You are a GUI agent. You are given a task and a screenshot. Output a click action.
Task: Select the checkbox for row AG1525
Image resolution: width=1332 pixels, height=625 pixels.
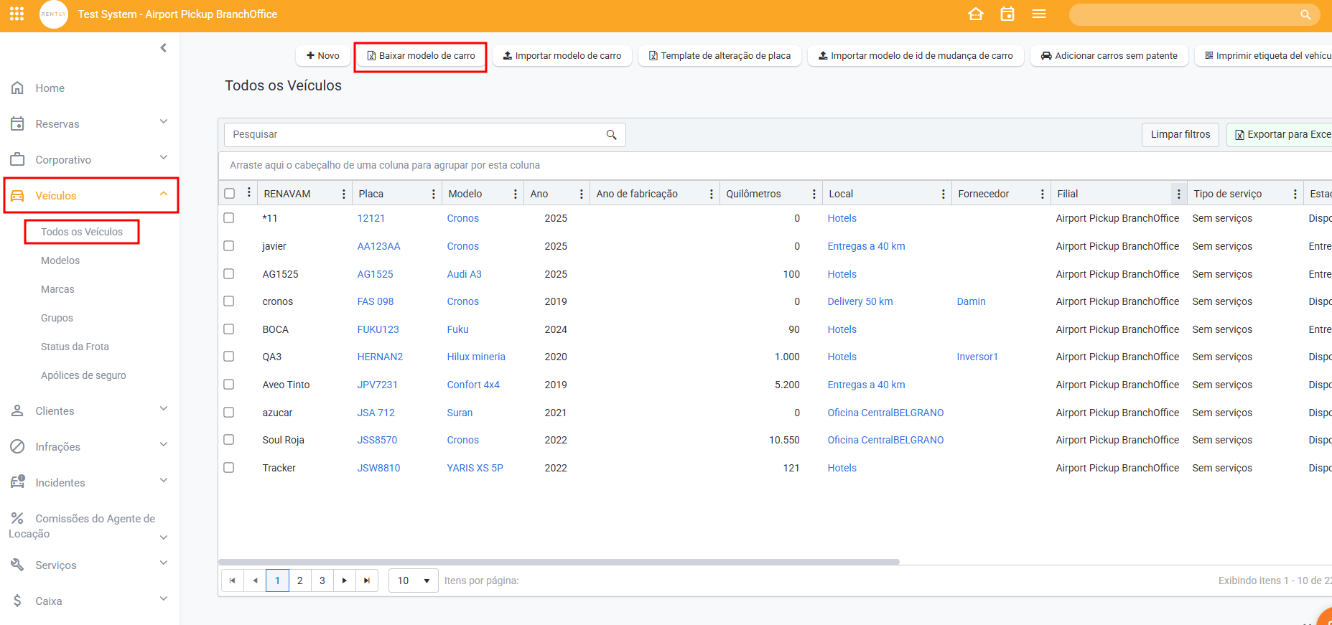point(229,274)
